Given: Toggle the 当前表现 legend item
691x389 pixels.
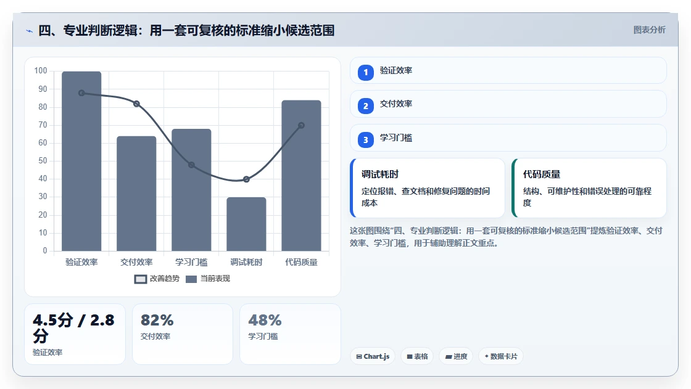Looking at the screenshot, I should tap(208, 279).
